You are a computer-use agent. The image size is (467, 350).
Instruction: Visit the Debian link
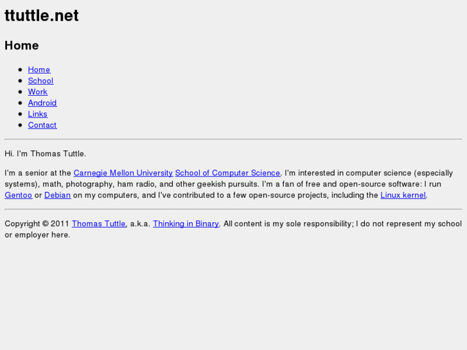point(57,195)
